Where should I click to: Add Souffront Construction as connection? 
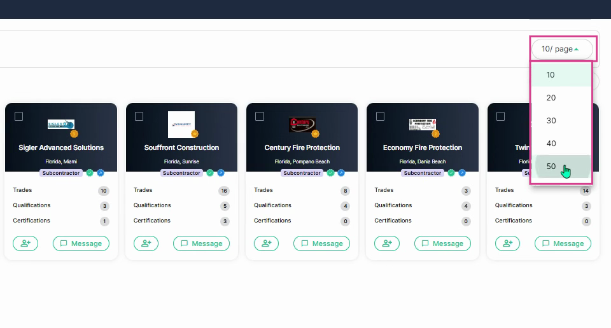pos(146,243)
